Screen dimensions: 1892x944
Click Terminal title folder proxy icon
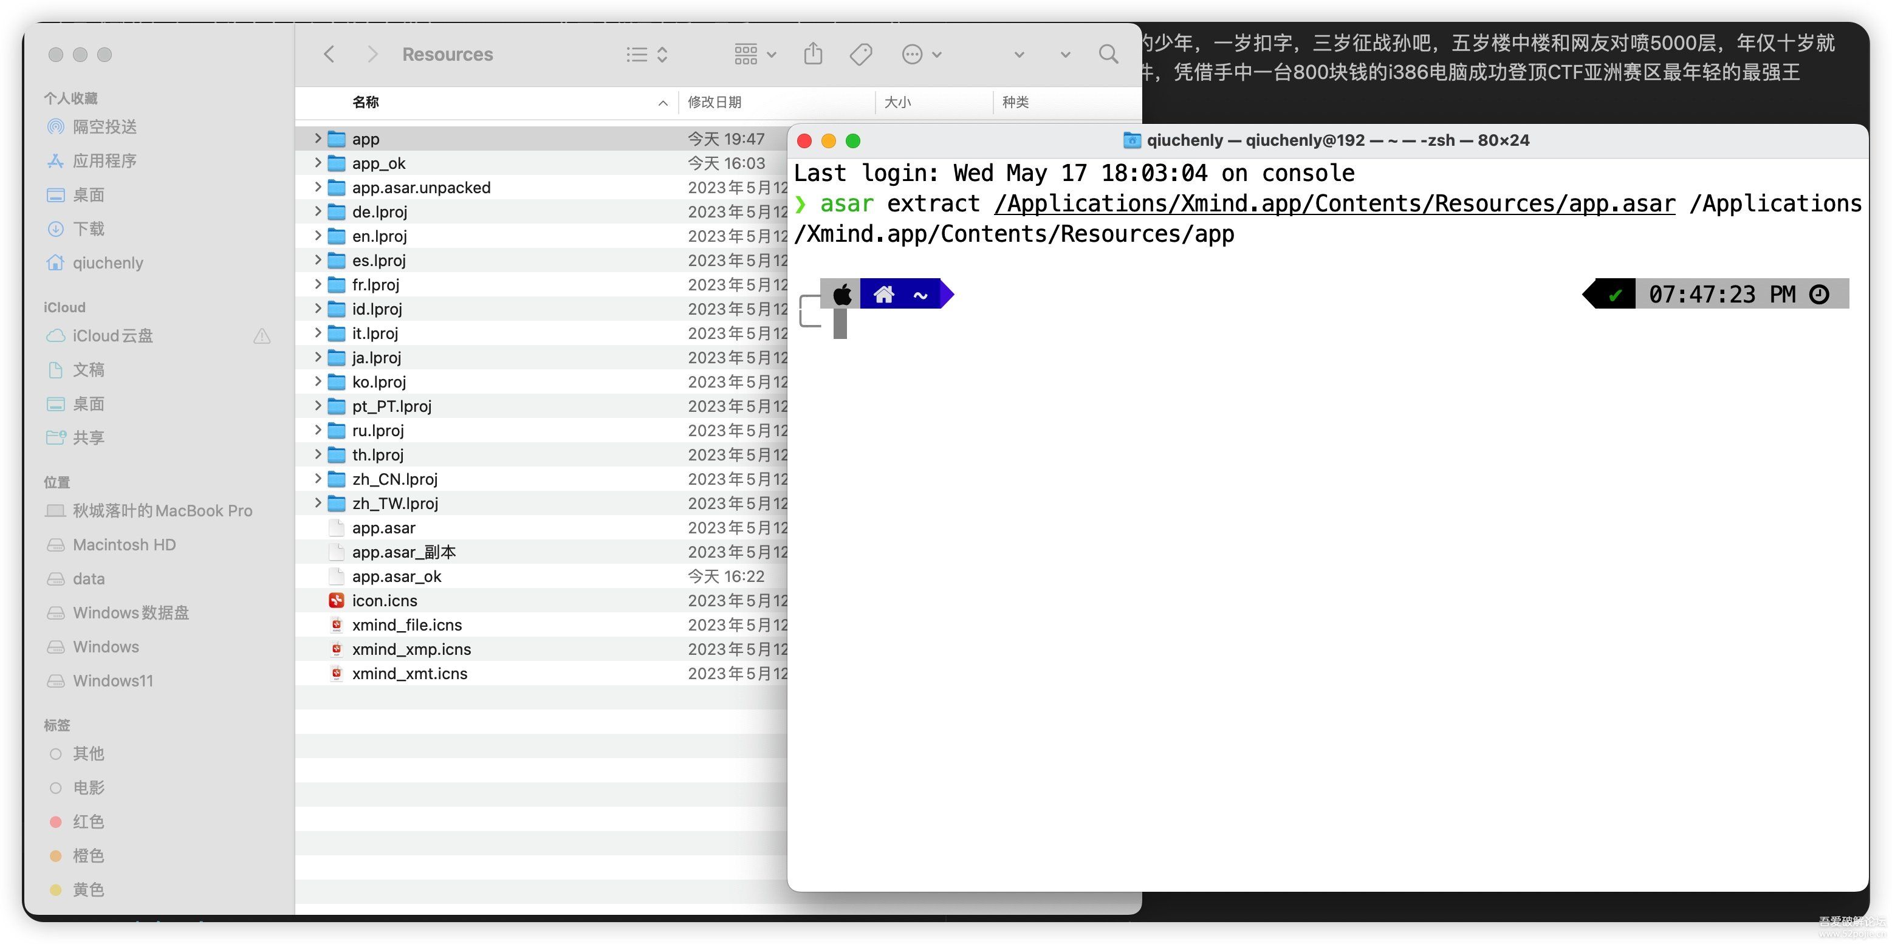1132,140
